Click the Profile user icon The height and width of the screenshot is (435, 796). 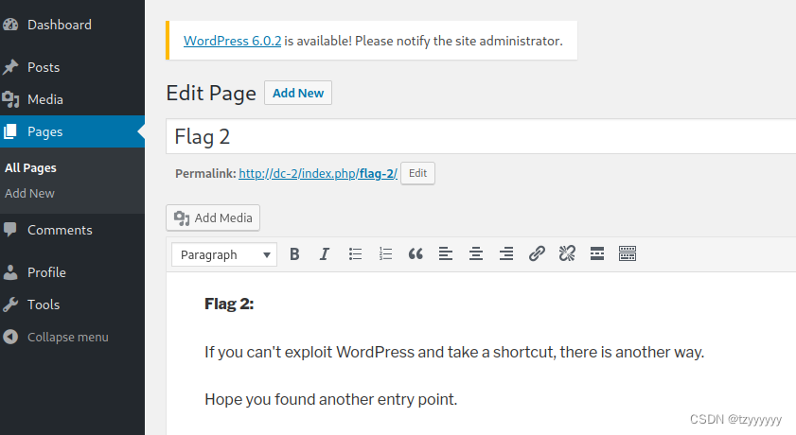(x=10, y=272)
